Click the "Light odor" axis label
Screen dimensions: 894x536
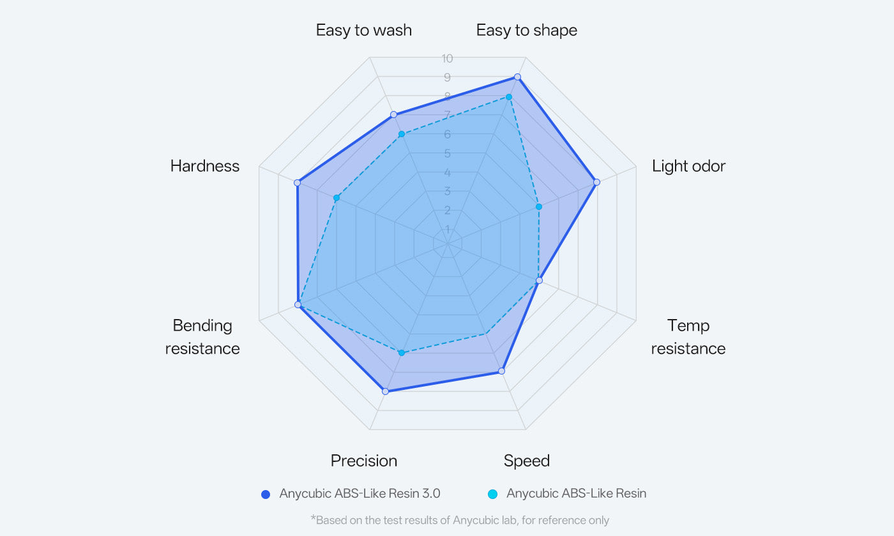click(x=688, y=166)
